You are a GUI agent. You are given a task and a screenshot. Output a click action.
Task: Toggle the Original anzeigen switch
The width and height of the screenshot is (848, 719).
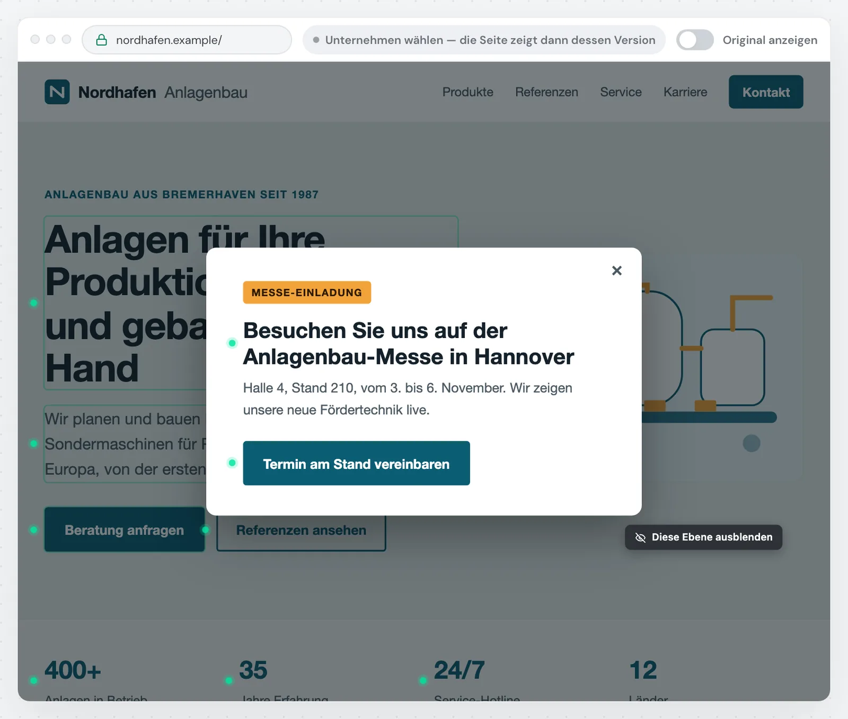(x=695, y=40)
